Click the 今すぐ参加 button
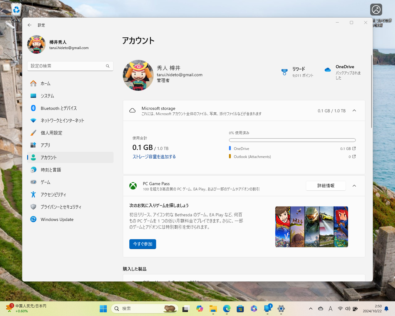 [x=143, y=244]
